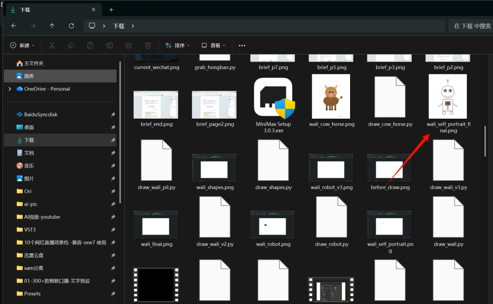Click the back navigation arrow
The width and height of the screenshot is (493, 304).
14,26
